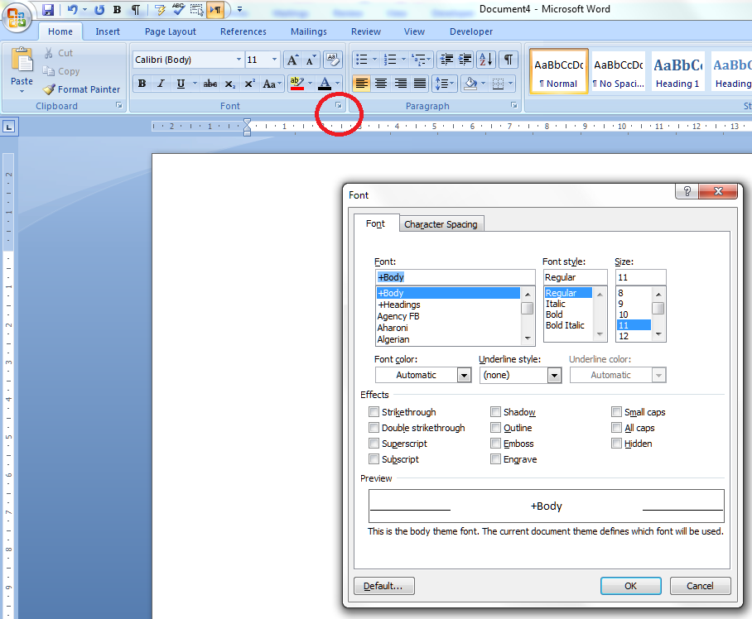The image size is (752, 619).
Task: Apply Bold formatting from the ribbon
Action: (142, 84)
